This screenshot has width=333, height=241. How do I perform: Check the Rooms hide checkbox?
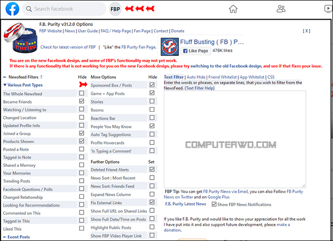tap(152, 110)
